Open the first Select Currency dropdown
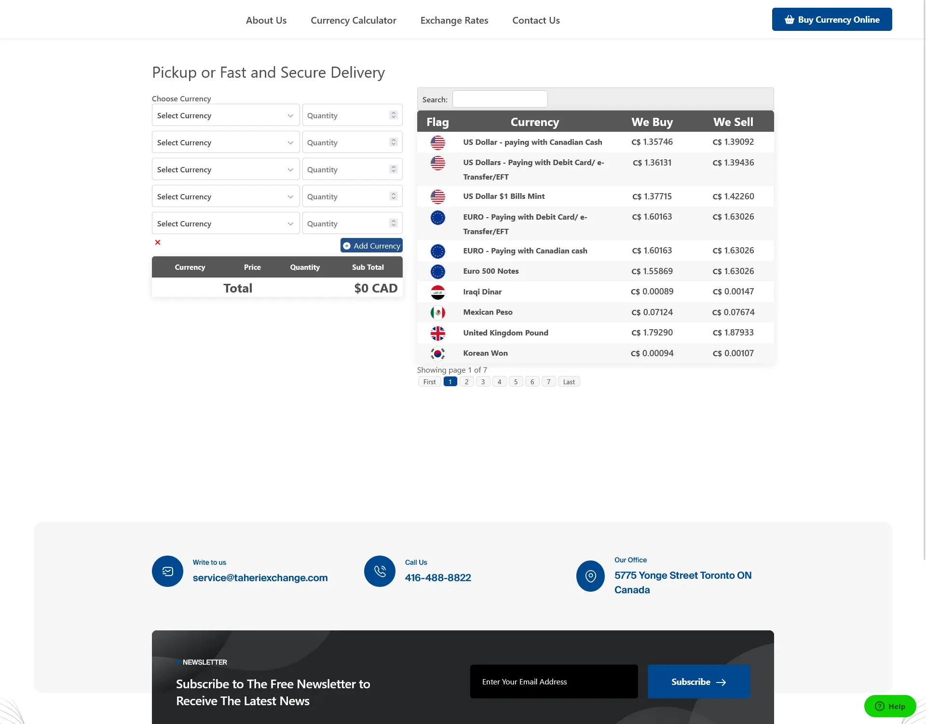The height and width of the screenshot is (724, 926). click(x=225, y=115)
